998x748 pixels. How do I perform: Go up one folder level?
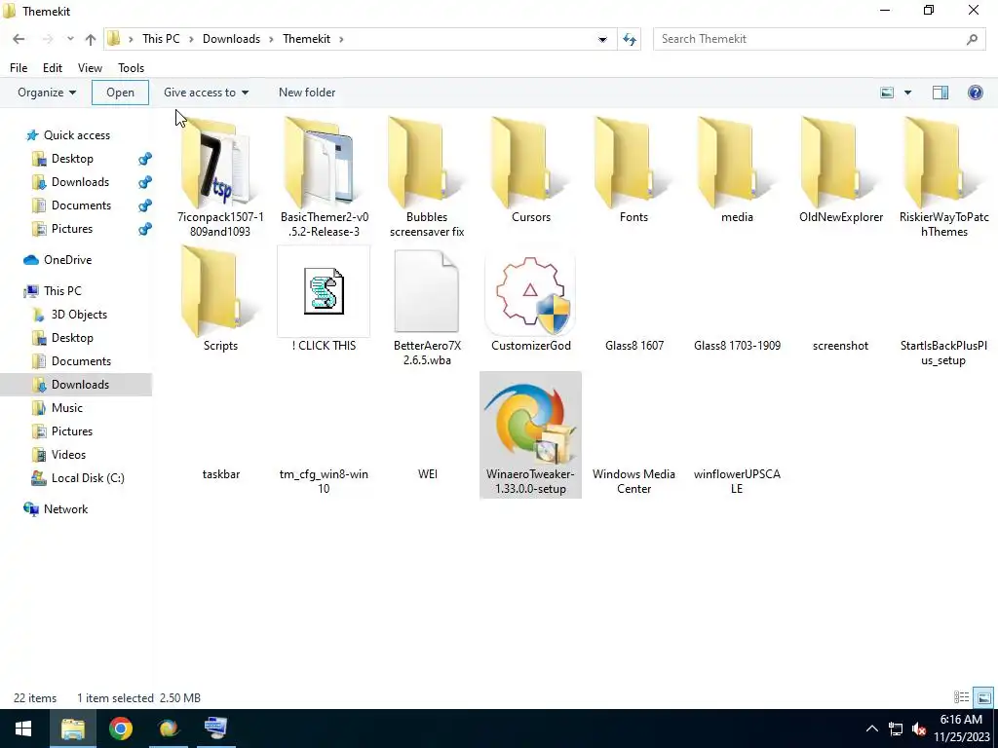point(91,39)
